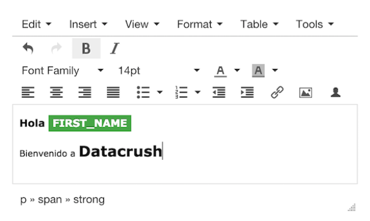Center align the text

click(x=57, y=92)
